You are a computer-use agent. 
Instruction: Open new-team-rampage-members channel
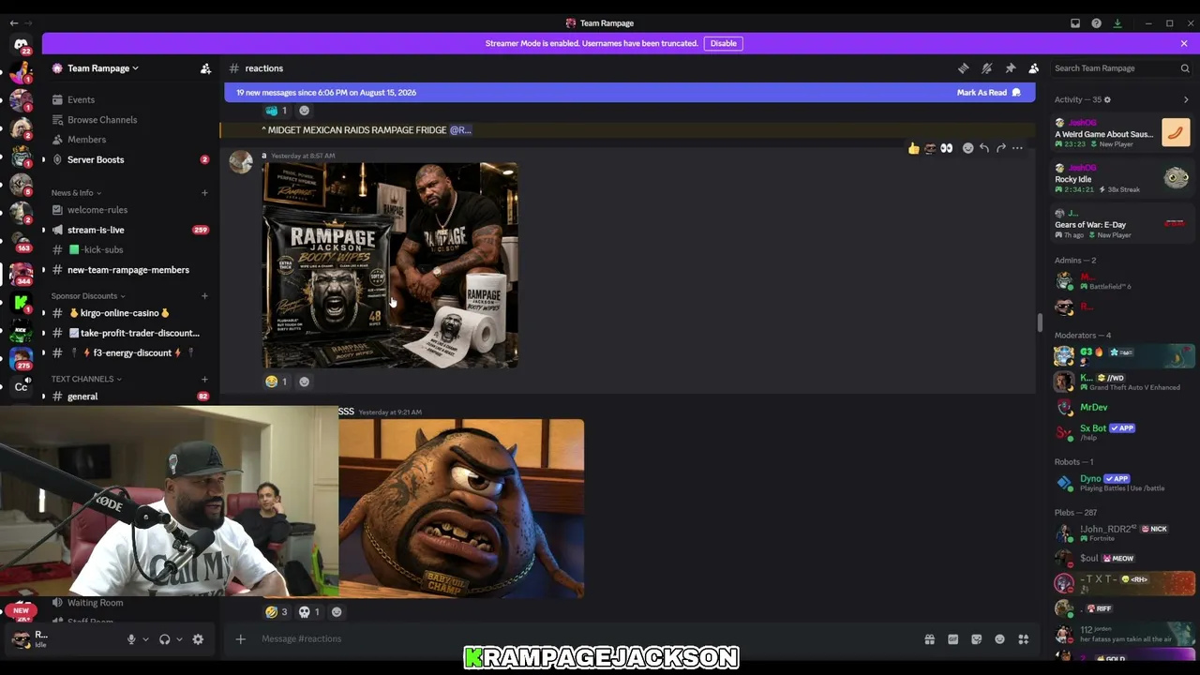130,270
